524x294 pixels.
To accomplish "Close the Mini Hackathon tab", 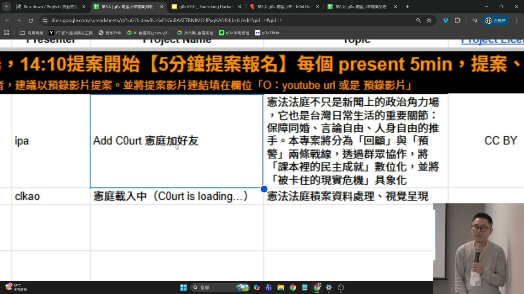I will [318, 7].
